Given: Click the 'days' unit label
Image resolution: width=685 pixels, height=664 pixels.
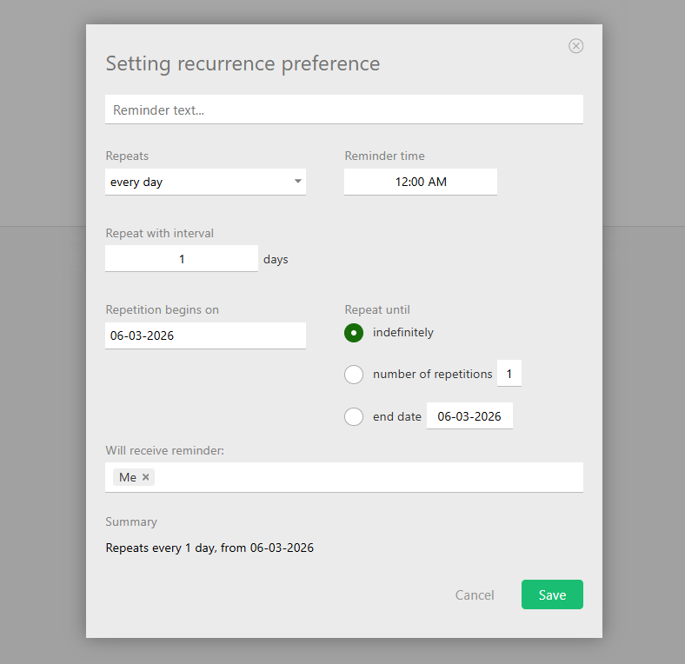Looking at the screenshot, I should click(276, 259).
